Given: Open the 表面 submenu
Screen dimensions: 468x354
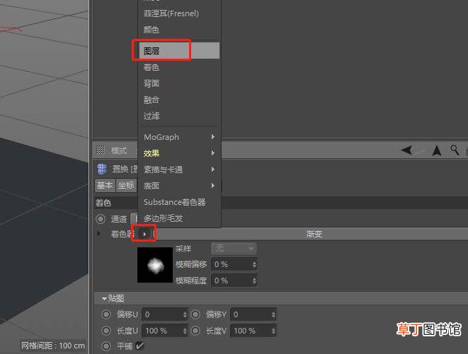Looking at the screenshot, I should pos(179,186).
